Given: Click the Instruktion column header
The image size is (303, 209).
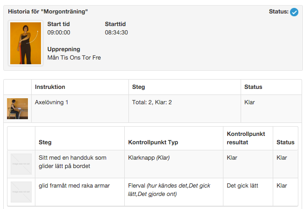Looking at the screenshot, I should (50, 87).
